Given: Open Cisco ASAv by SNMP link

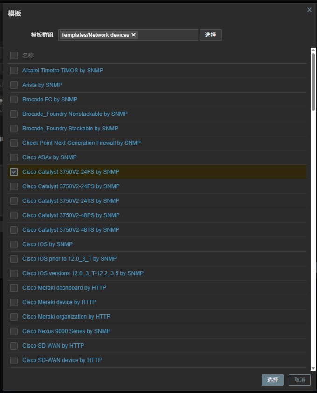Looking at the screenshot, I should [x=49, y=157].
